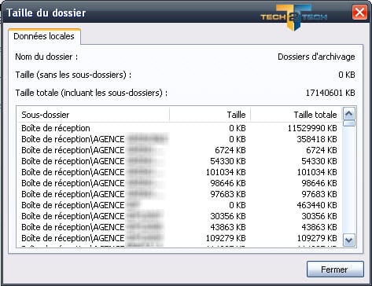
Task: Select the AGENCE row sized 101034 KB
Action: [179, 172]
